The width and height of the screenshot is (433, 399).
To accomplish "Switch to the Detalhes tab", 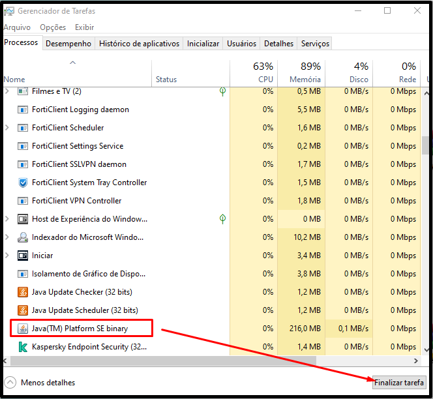I will 278,44.
